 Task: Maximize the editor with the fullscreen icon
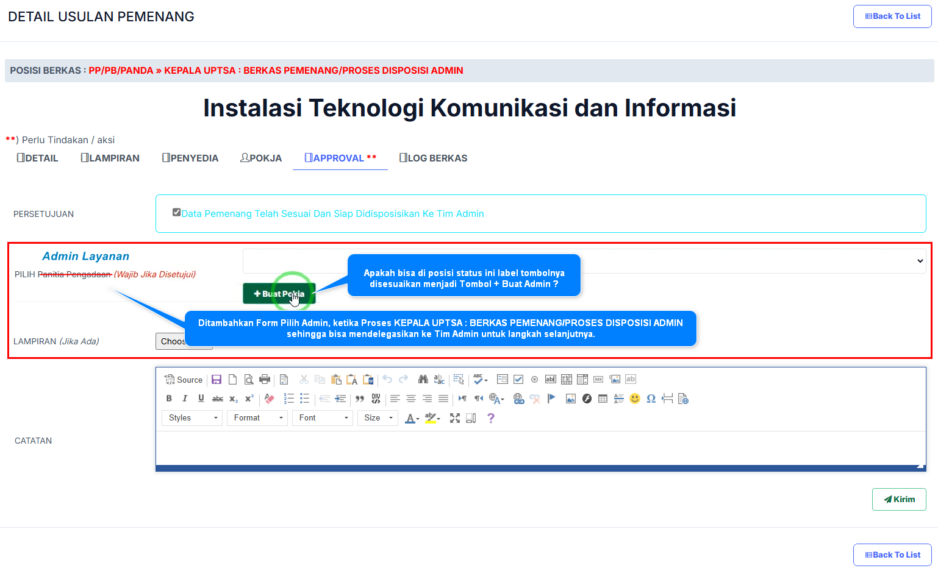point(455,418)
